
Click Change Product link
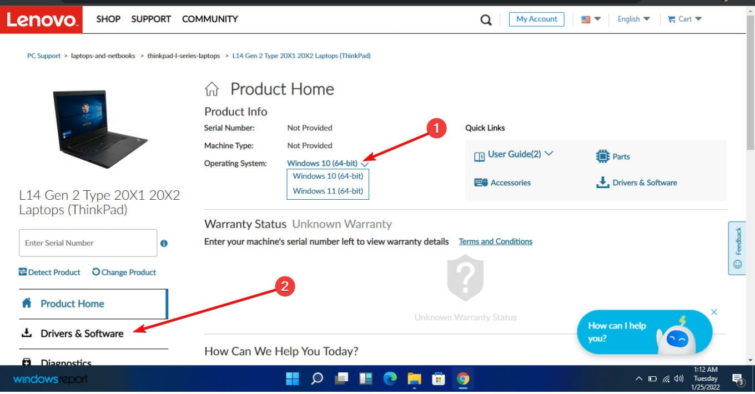(124, 272)
